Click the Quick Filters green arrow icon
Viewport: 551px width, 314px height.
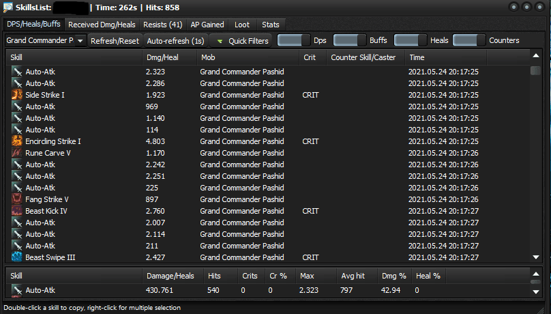[220, 41]
